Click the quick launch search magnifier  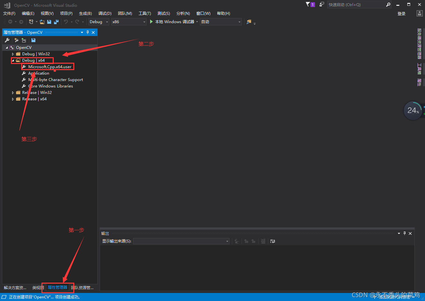[388, 5]
